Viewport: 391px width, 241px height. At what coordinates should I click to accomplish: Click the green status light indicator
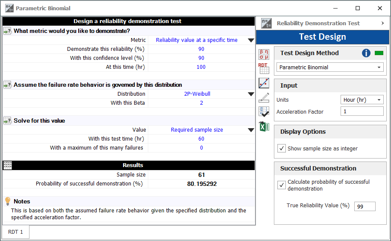tap(379, 53)
